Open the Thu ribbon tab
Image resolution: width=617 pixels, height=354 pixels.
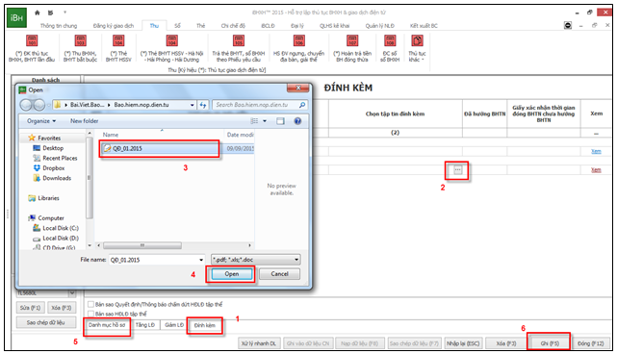pyautogui.click(x=154, y=26)
